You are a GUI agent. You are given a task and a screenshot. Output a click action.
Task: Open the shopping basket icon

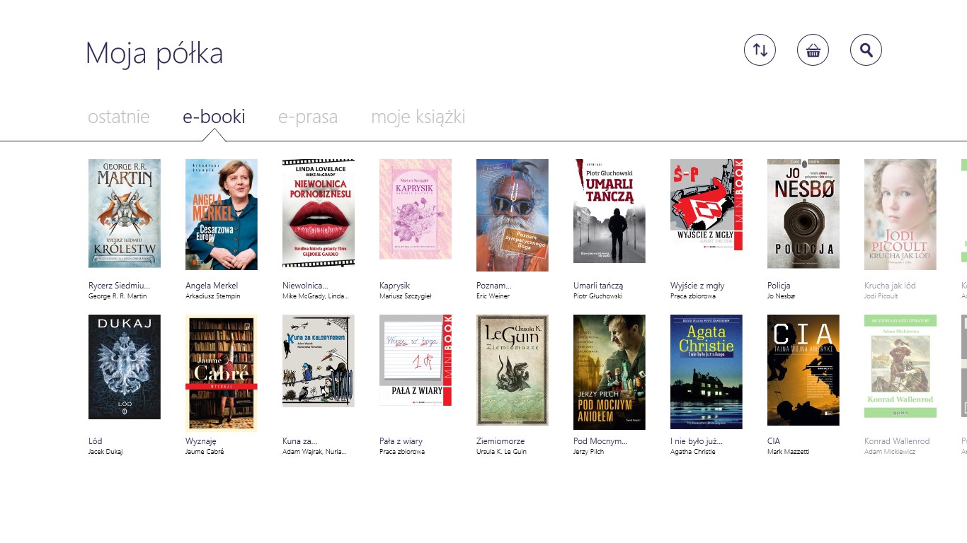(x=813, y=50)
